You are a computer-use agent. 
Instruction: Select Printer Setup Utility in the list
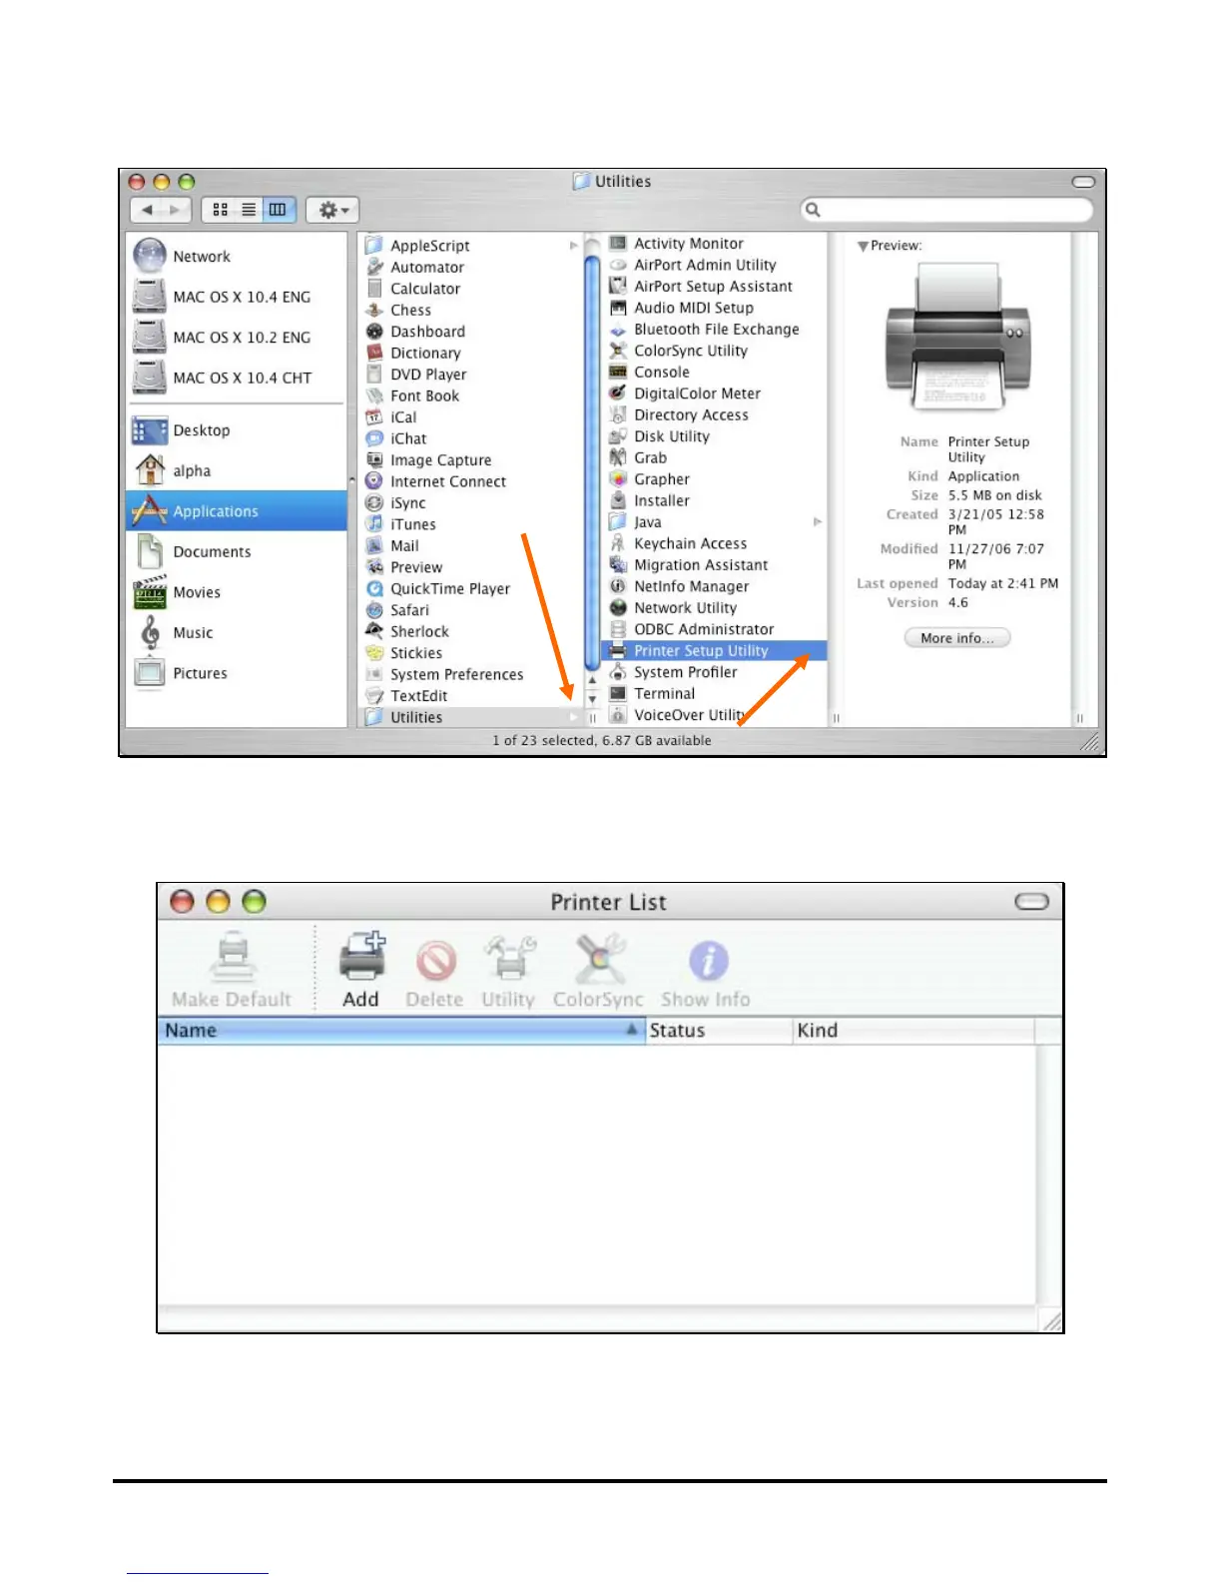(x=714, y=650)
